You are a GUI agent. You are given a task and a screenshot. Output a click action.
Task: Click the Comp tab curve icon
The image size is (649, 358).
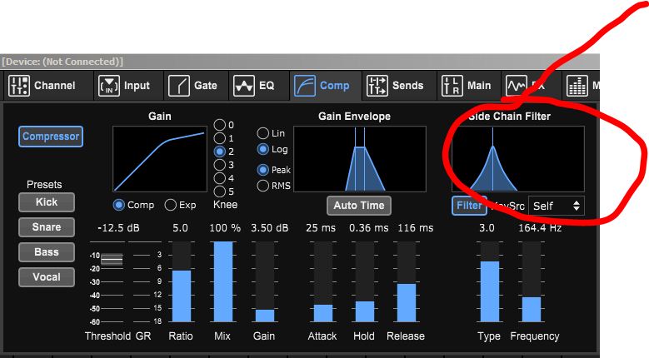pos(305,86)
